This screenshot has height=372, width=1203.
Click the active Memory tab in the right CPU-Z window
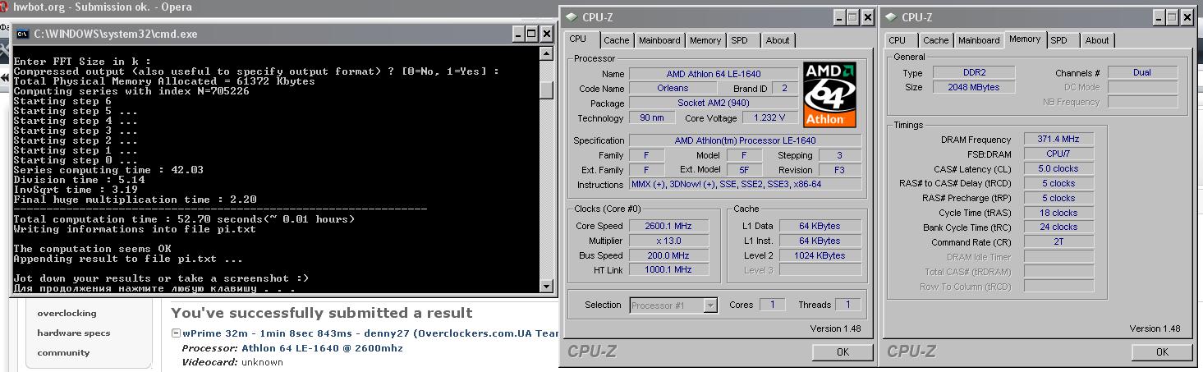[1025, 39]
